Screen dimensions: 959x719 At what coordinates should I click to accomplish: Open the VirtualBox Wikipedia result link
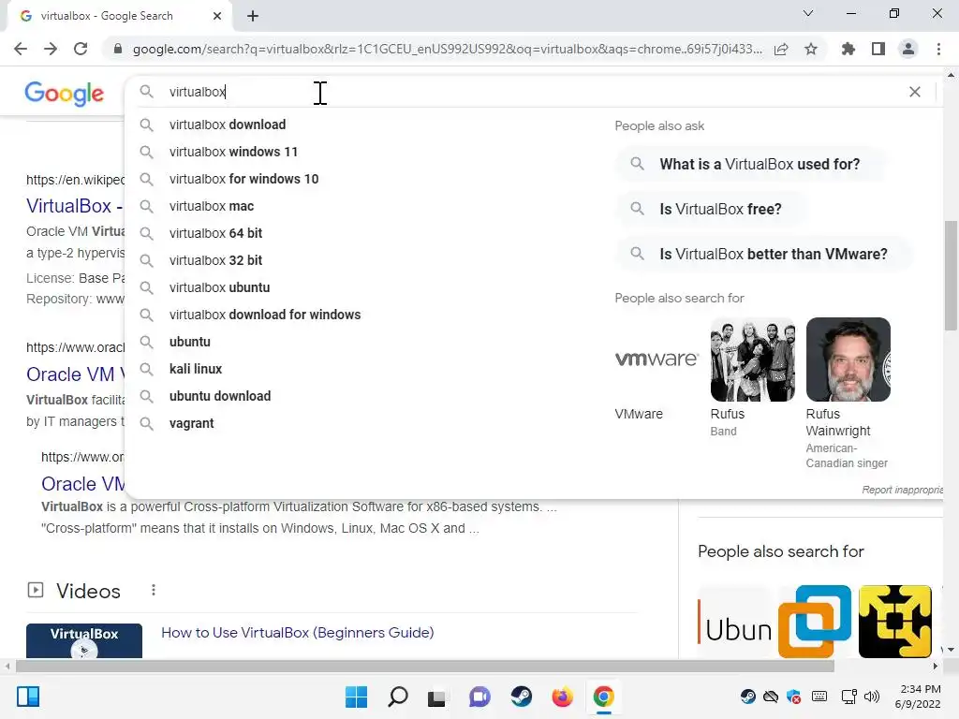[74, 206]
